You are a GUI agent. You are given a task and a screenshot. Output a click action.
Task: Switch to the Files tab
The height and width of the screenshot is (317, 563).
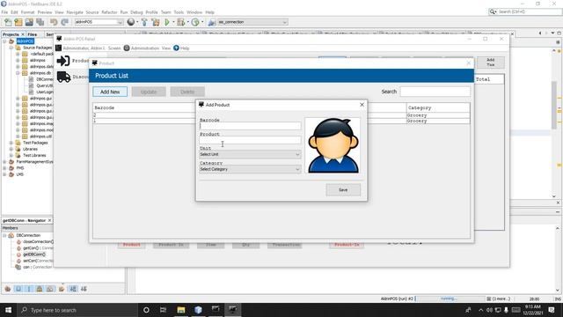pos(33,34)
